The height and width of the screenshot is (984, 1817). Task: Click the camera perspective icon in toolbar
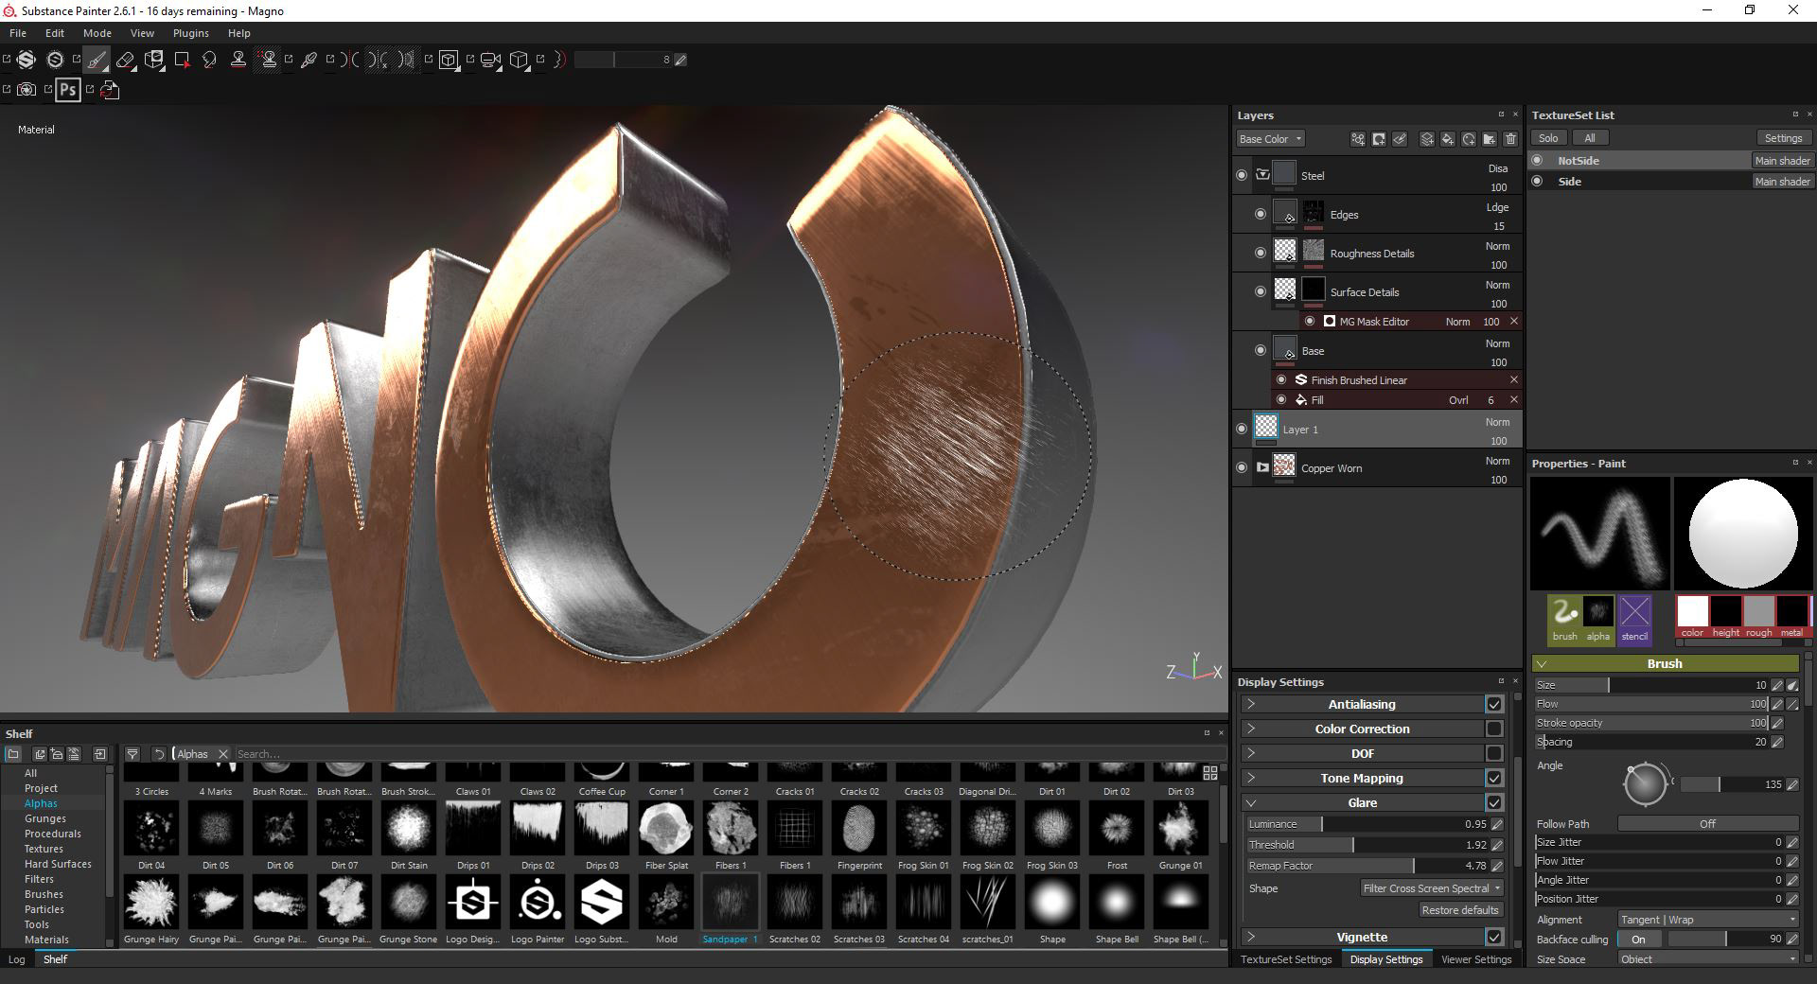(x=490, y=60)
